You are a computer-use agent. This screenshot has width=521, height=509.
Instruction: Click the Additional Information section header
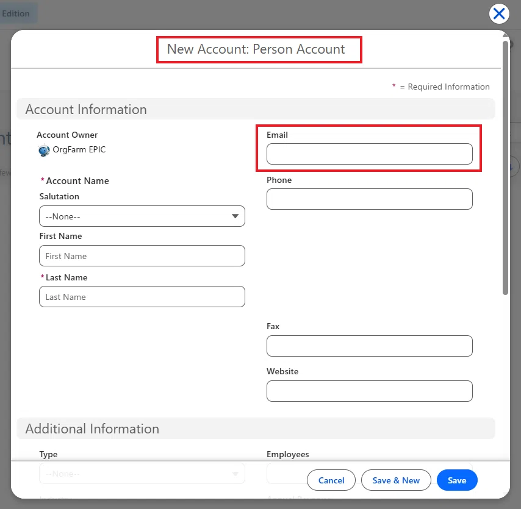coord(256,429)
